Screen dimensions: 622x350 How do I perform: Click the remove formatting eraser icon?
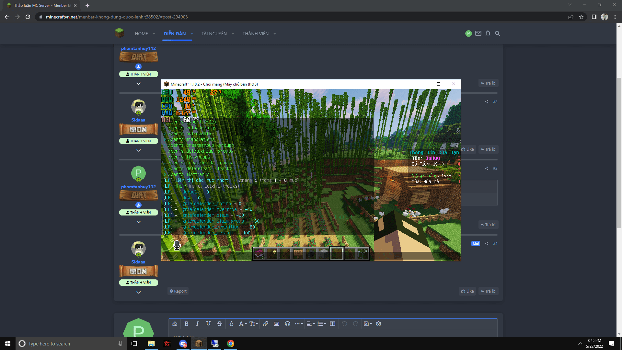tap(175, 324)
